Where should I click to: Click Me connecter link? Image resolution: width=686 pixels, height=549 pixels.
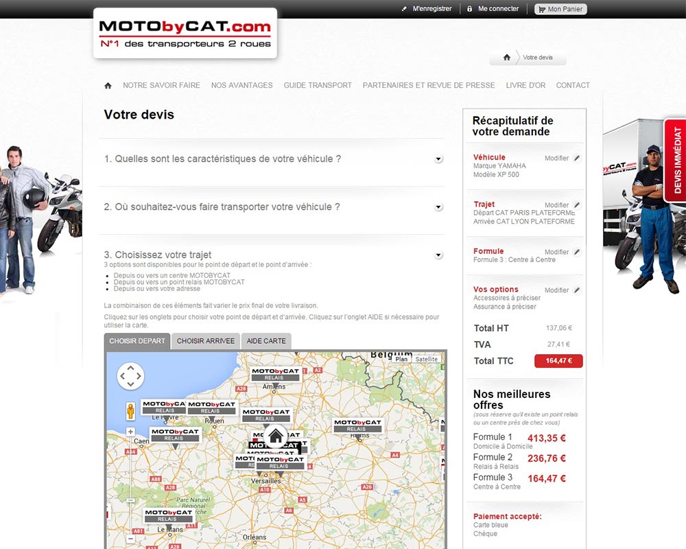[x=498, y=9]
